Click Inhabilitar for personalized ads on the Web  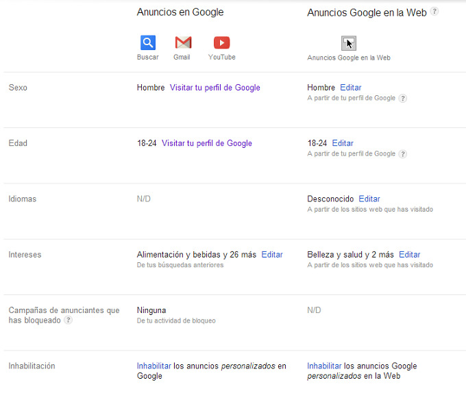[324, 366]
